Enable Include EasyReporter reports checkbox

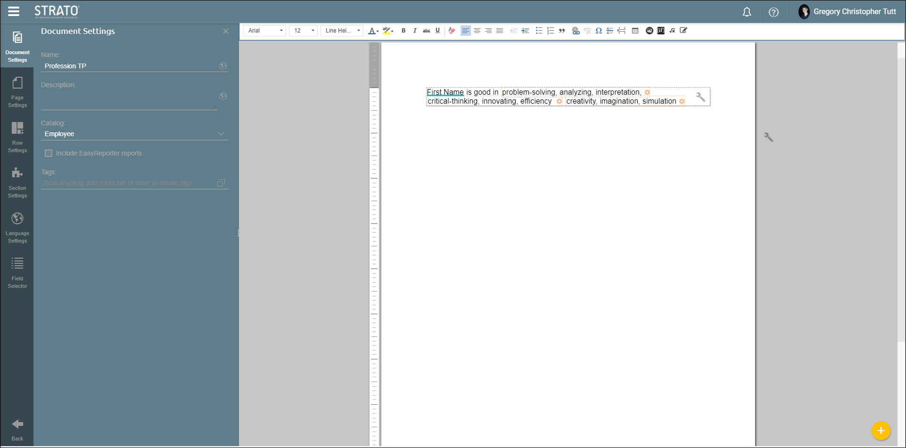pyautogui.click(x=49, y=153)
